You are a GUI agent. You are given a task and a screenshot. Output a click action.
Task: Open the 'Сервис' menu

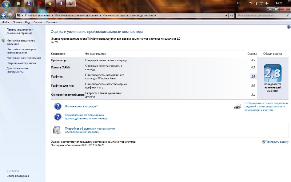tap(38, 22)
